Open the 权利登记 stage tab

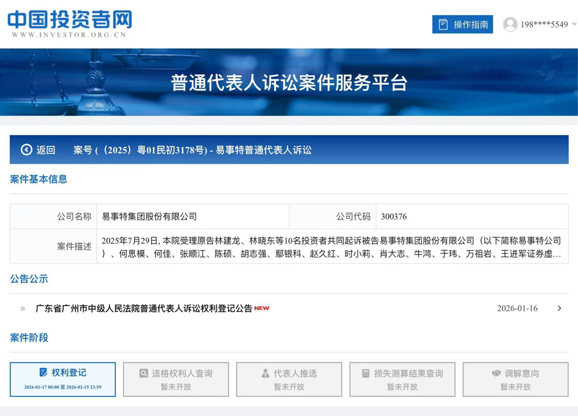pos(63,379)
